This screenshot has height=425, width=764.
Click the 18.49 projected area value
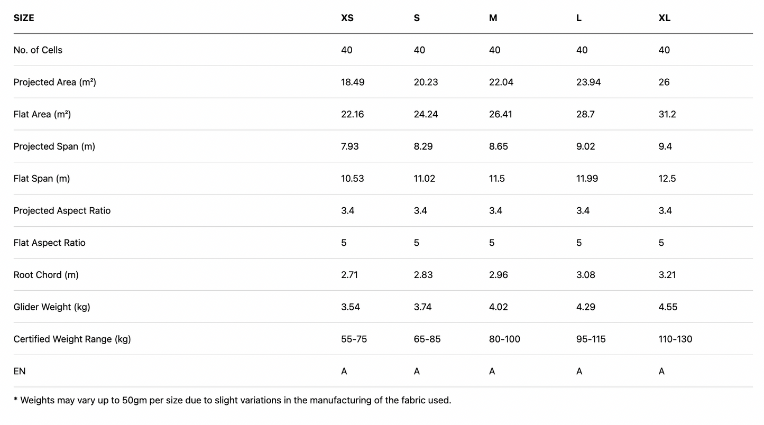[353, 82]
